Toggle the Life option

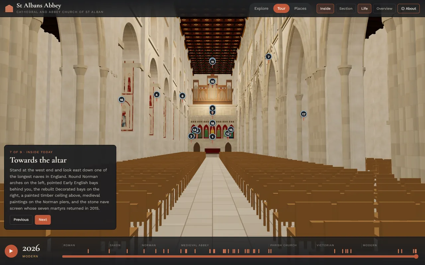point(365,9)
